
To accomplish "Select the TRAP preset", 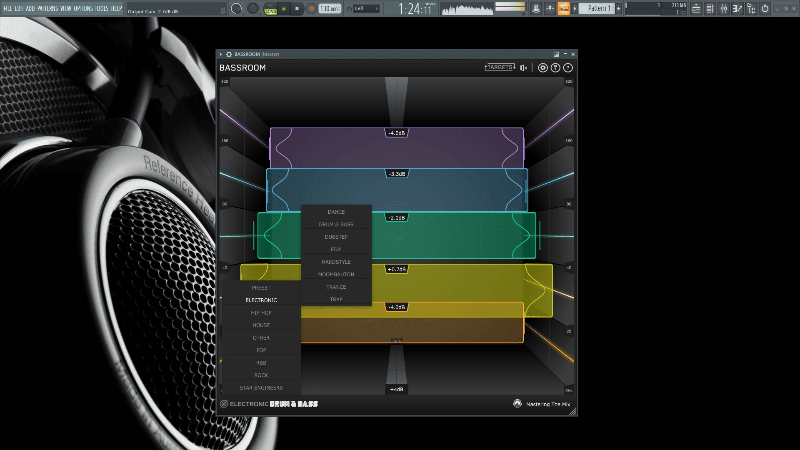I will [336, 300].
